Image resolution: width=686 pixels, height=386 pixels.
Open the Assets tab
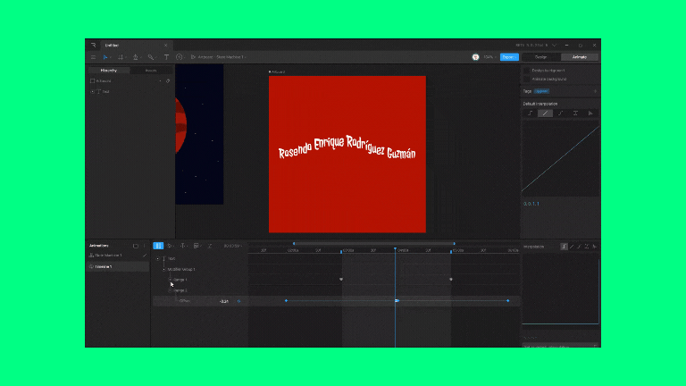151,70
